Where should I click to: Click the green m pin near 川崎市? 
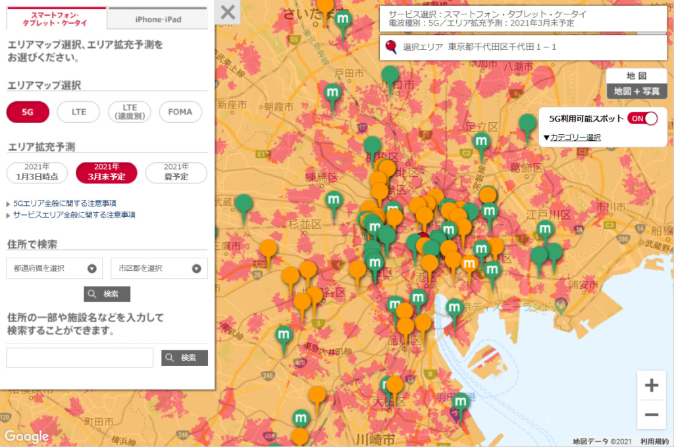pyautogui.click(x=300, y=419)
